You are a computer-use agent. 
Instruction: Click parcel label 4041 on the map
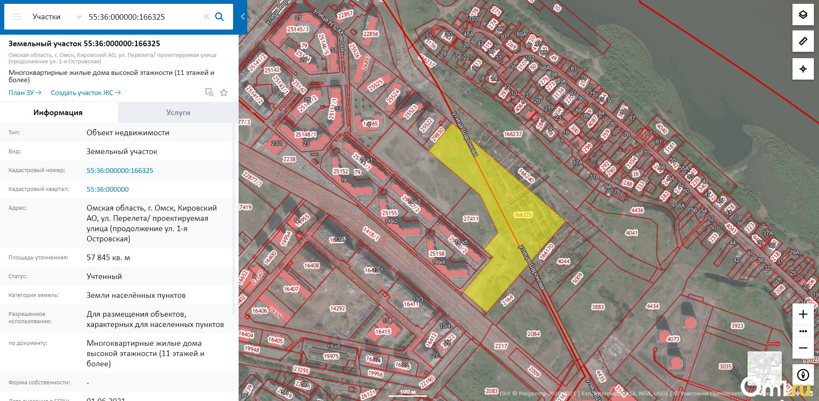632,233
